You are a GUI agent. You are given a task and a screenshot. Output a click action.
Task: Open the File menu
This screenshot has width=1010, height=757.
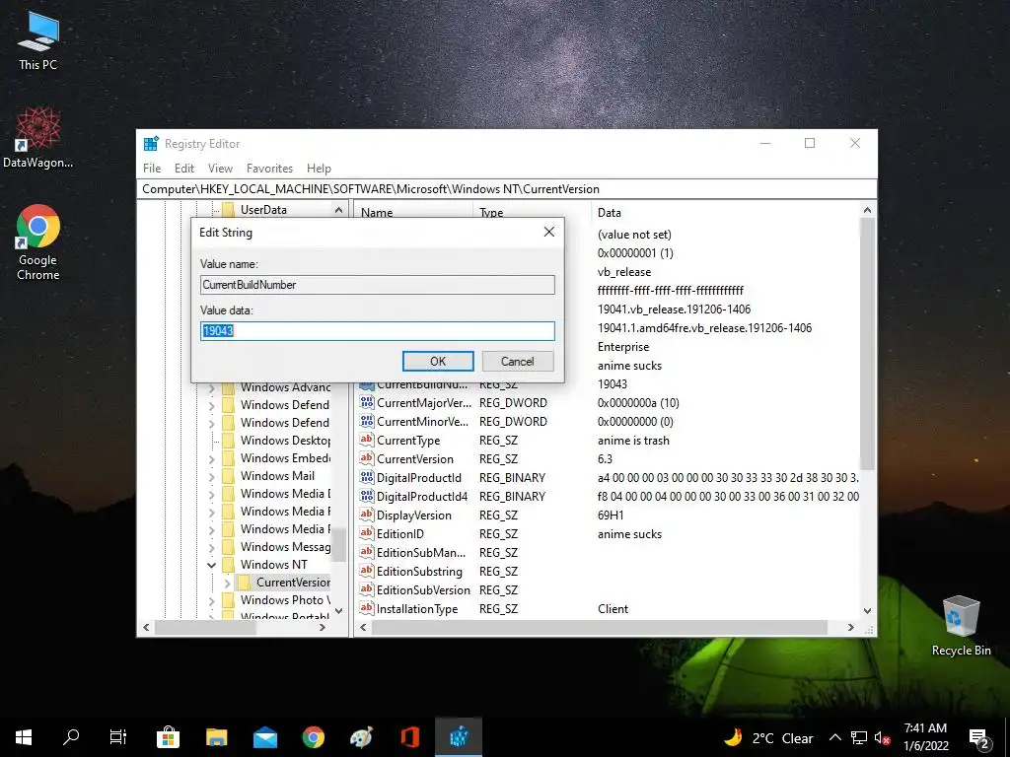152,168
